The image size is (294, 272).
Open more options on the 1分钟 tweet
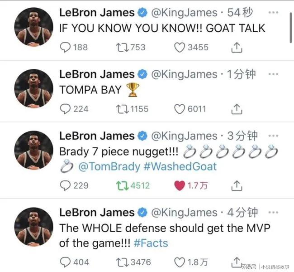click(x=274, y=74)
